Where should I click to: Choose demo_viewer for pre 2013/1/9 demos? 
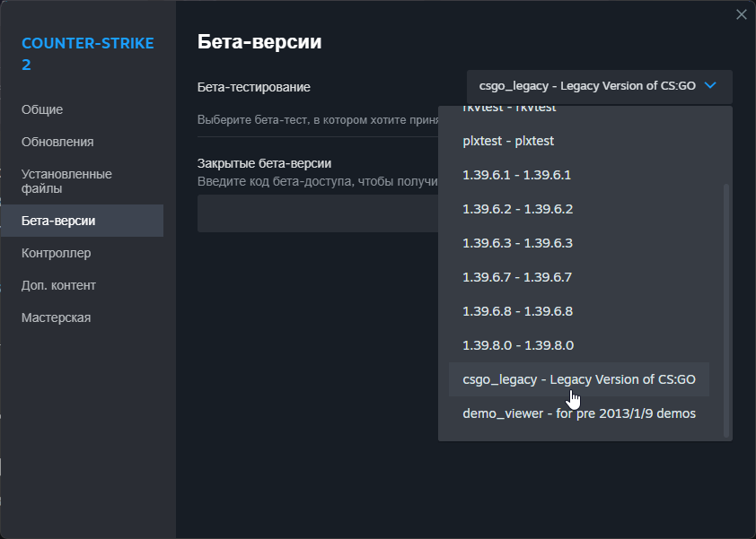pyautogui.click(x=578, y=413)
